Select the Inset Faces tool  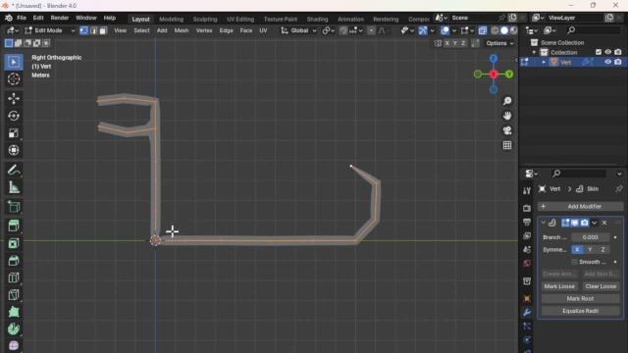click(14, 243)
